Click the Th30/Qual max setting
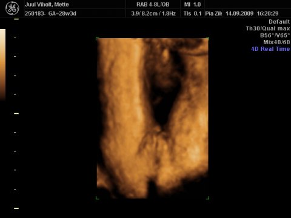 (x=268, y=28)
